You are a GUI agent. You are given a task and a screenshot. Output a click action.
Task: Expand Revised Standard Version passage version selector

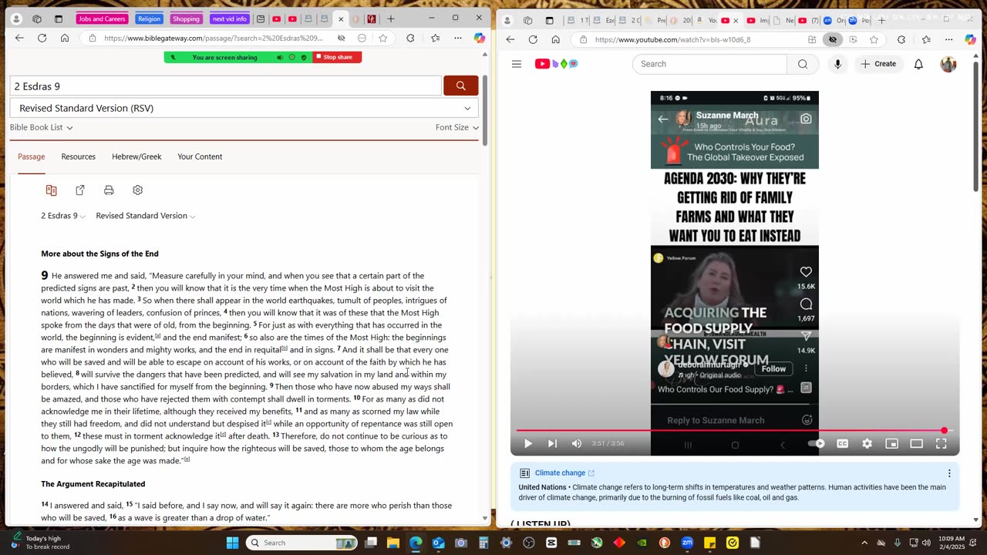[x=146, y=216]
